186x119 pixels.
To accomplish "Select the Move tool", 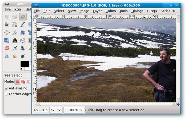I will 7,32.
